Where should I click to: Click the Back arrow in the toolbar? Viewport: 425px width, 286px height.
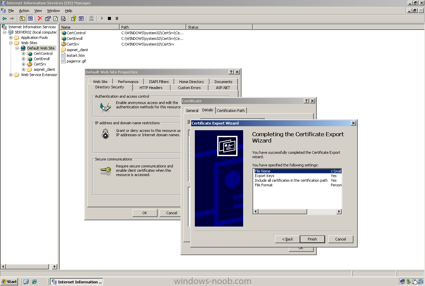click(x=4, y=19)
